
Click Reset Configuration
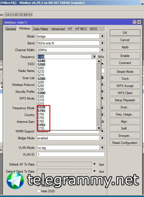click(125, 143)
